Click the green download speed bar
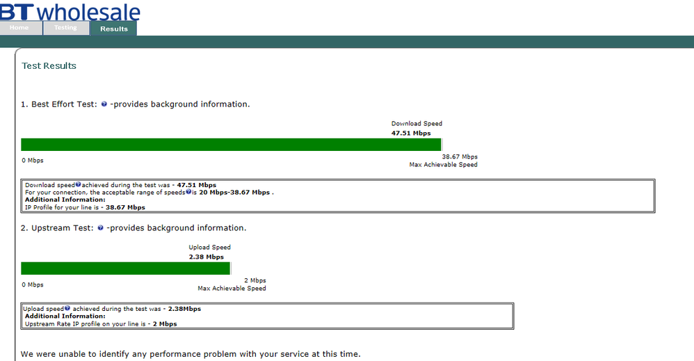This screenshot has width=694, height=361. (231, 145)
